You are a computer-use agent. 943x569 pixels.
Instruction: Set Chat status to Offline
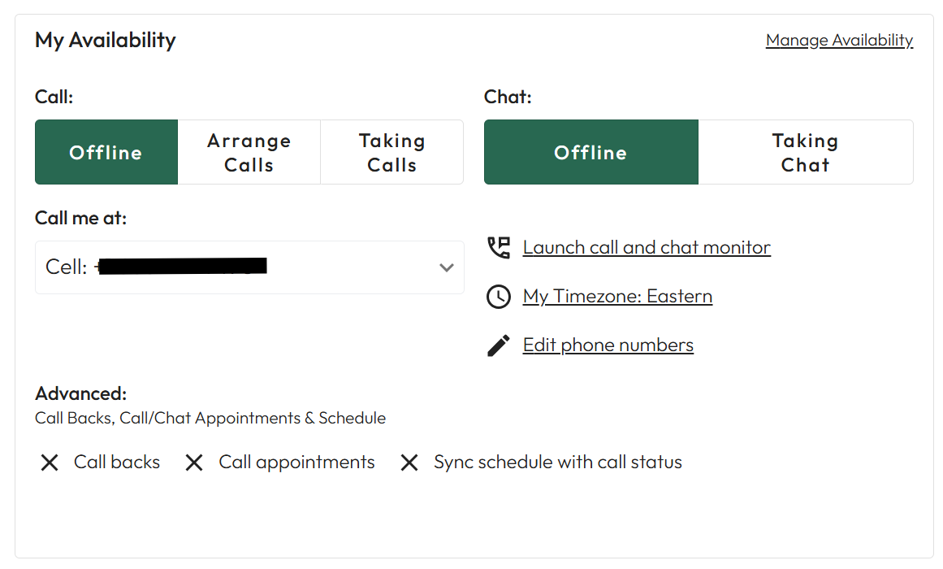pyautogui.click(x=591, y=153)
